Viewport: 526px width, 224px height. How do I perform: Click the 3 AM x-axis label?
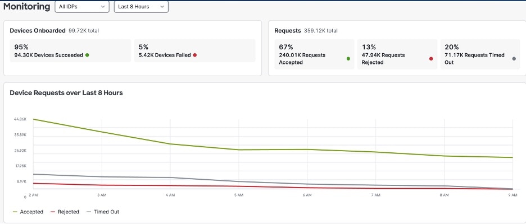(102, 195)
